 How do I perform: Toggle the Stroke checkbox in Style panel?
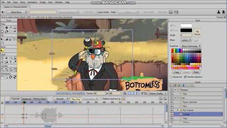click(x=171, y=30)
